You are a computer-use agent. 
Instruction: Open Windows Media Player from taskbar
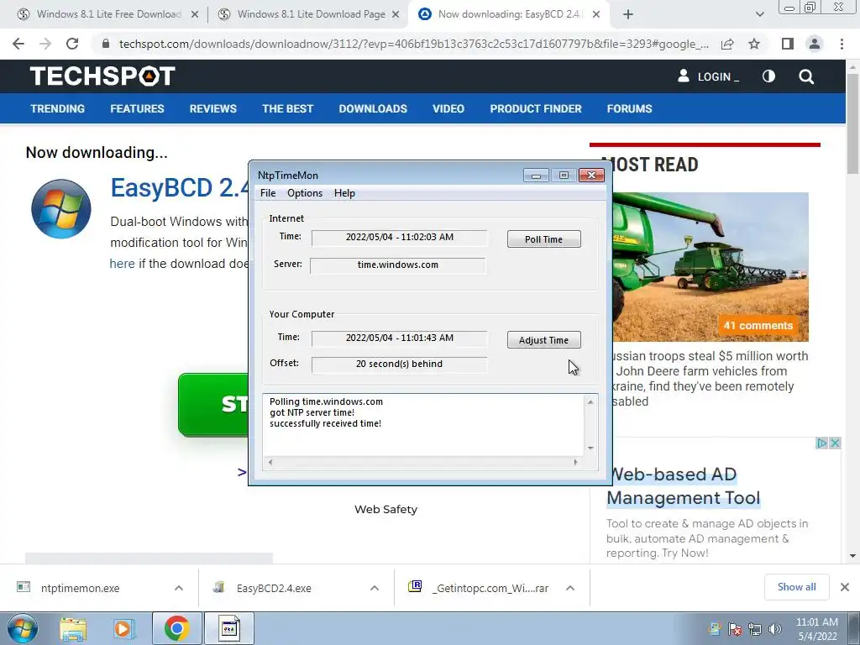click(124, 628)
